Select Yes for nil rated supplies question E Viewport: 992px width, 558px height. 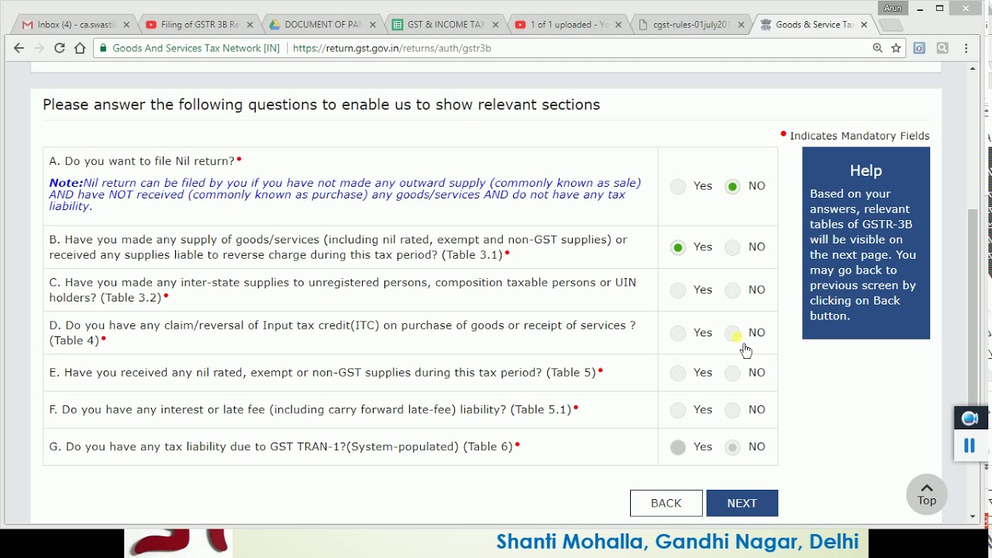(678, 373)
